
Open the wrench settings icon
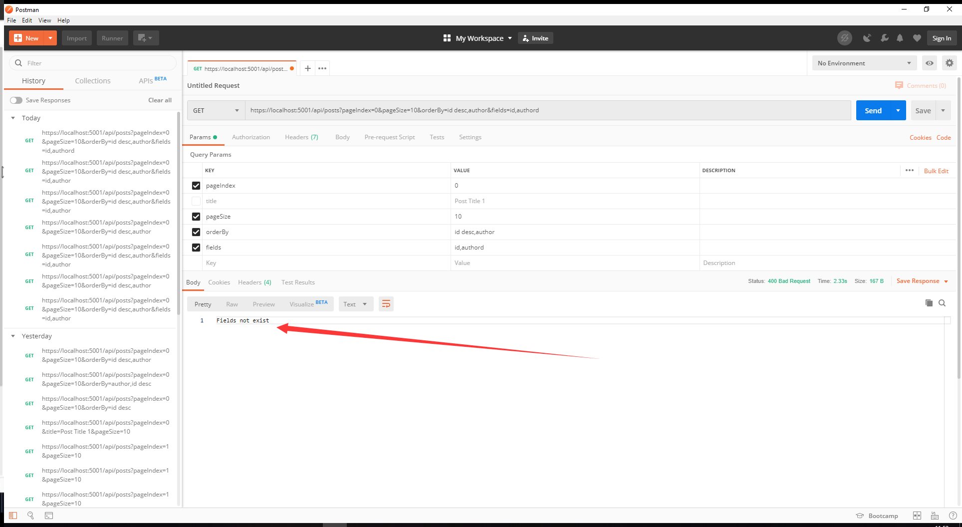tap(884, 38)
